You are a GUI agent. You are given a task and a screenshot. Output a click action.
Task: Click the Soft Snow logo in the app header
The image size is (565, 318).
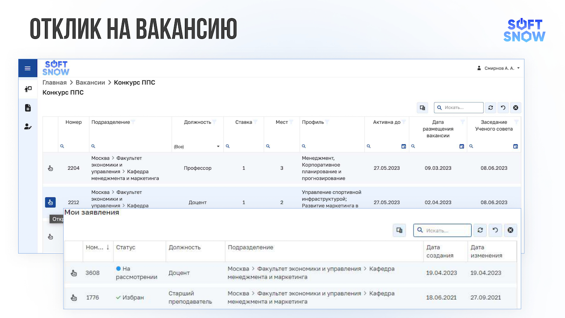[56, 68]
